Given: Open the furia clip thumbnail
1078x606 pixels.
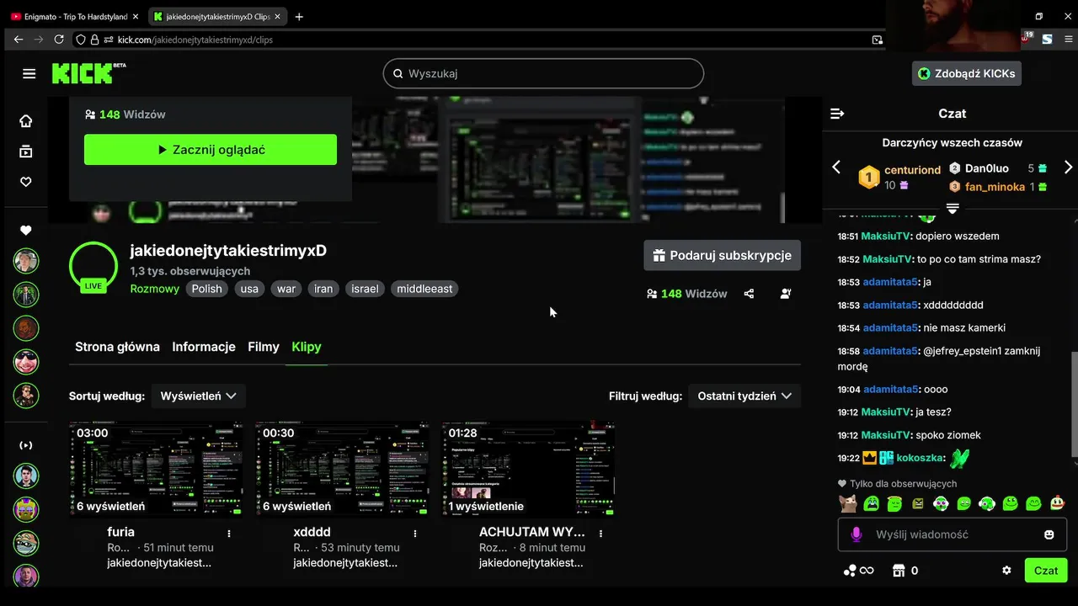Looking at the screenshot, I should (156, 469).
